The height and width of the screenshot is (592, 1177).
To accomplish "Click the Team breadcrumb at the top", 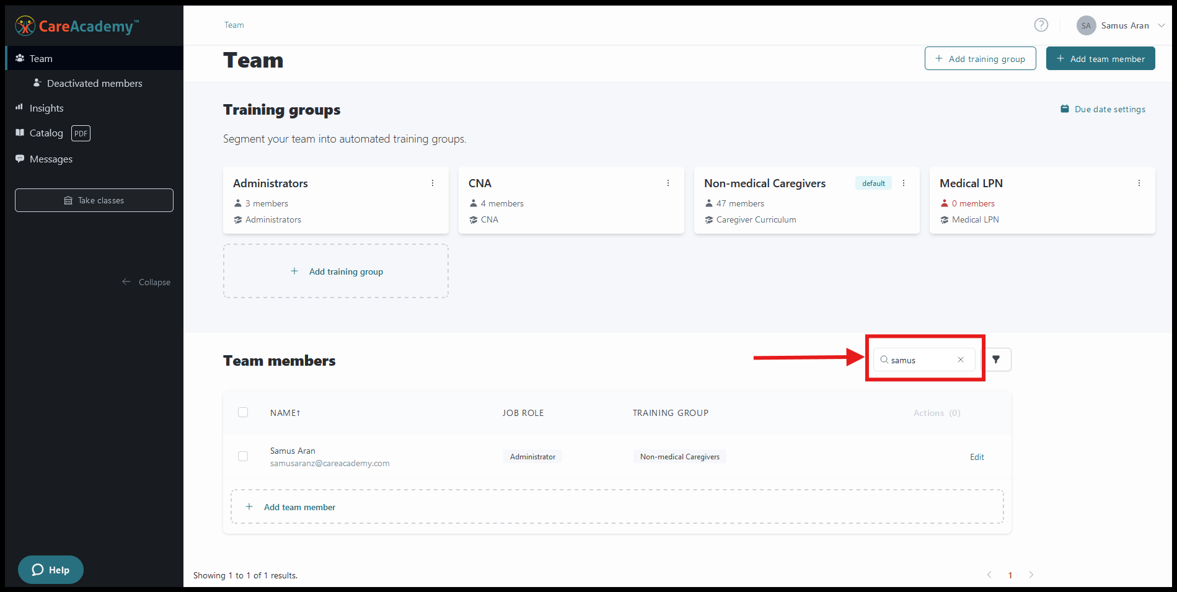I will [234, 25].
